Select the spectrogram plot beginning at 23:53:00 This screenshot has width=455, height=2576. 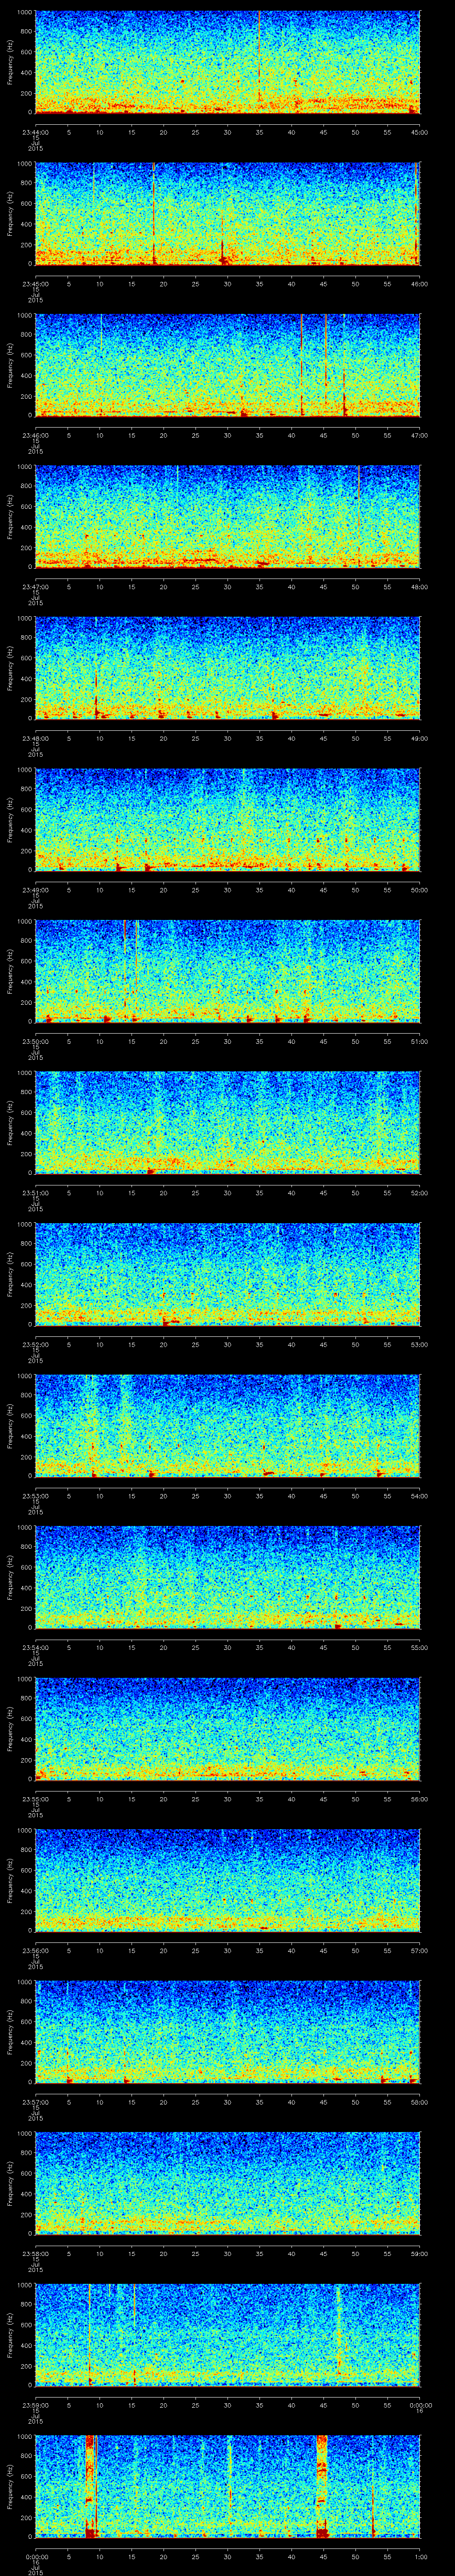coord(227,1426)
